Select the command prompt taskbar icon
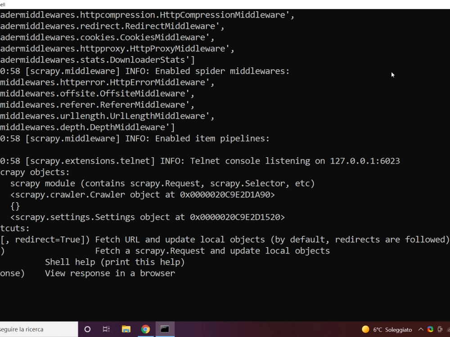 click(165, 329)
